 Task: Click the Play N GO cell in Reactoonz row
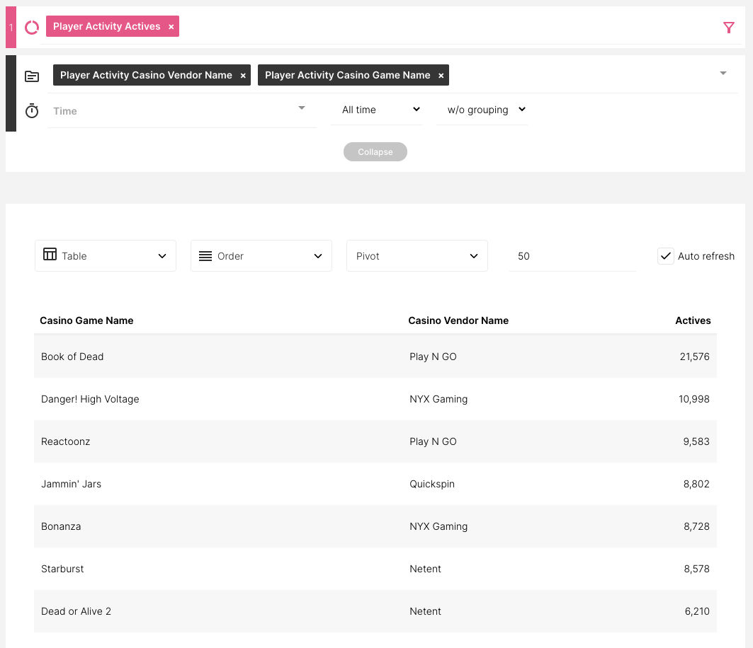[433, 441]
